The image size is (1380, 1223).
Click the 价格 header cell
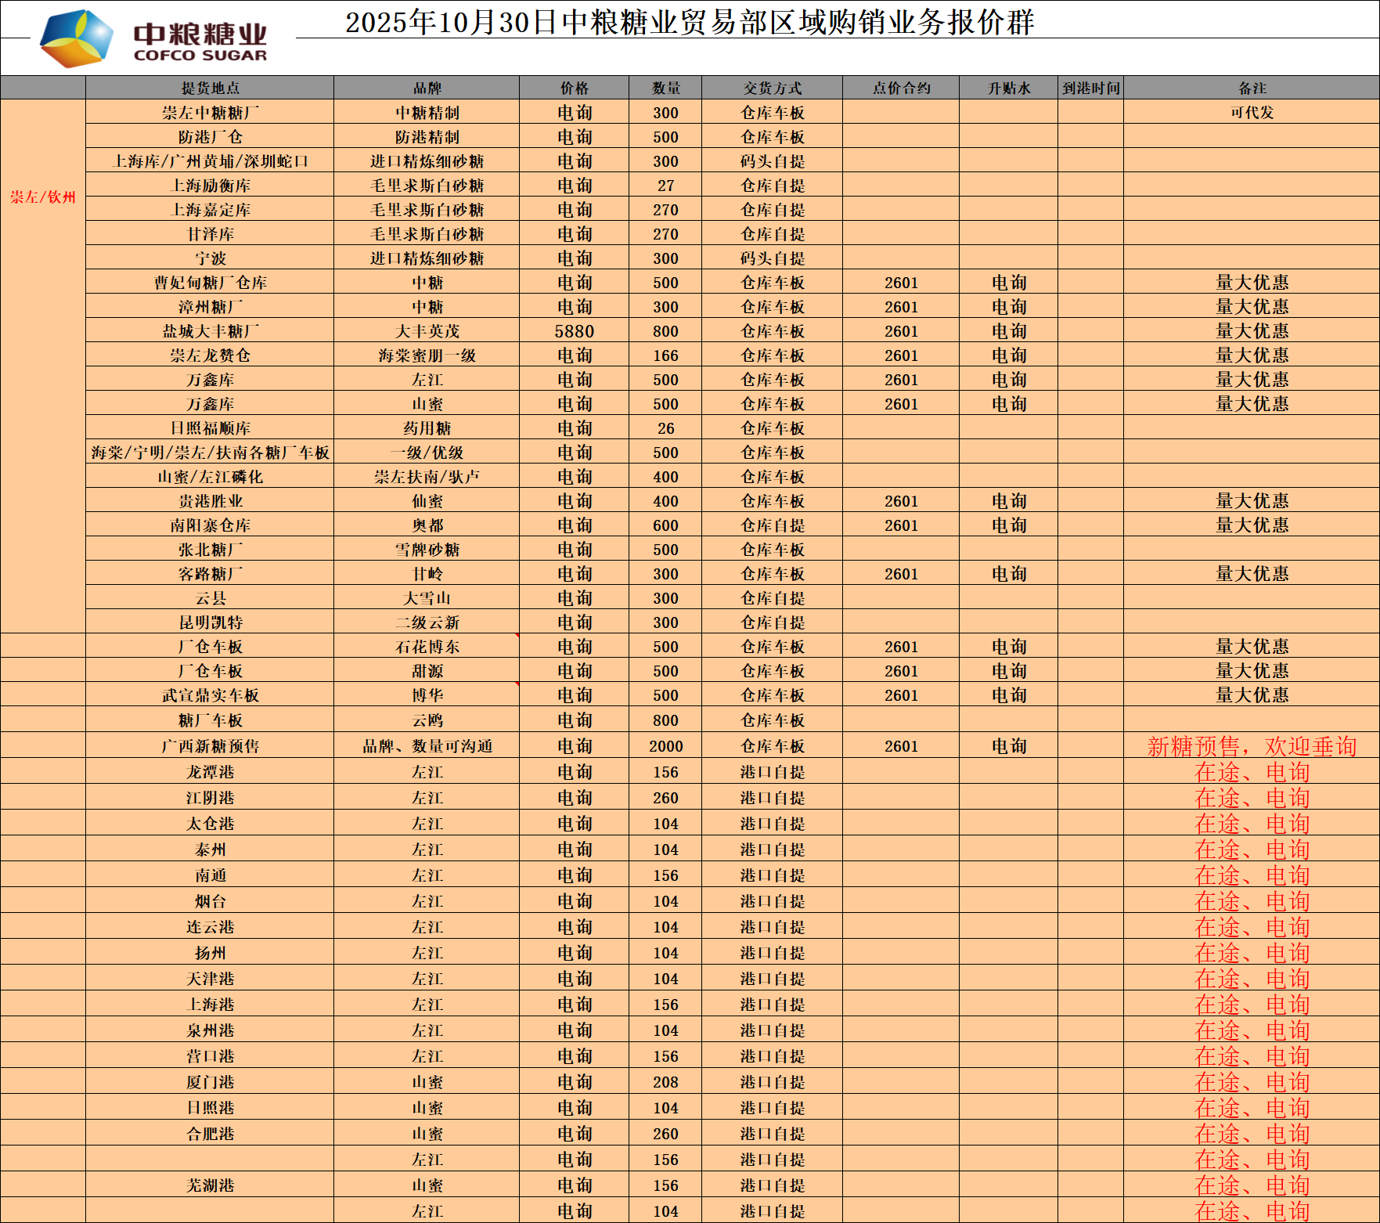tap(574, 88)
